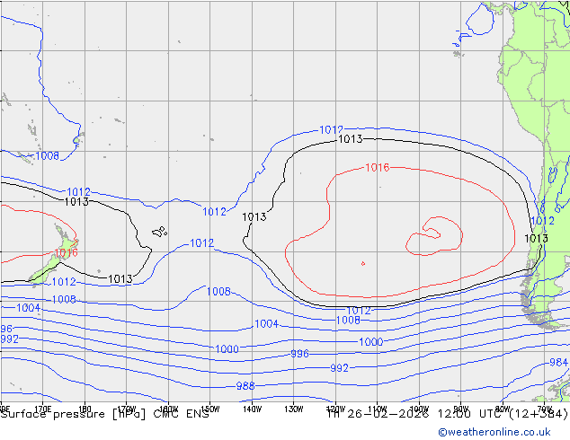Click the 1008 label near the top-left islands
This screenshot has width=570, height=440.
[48, 156]
